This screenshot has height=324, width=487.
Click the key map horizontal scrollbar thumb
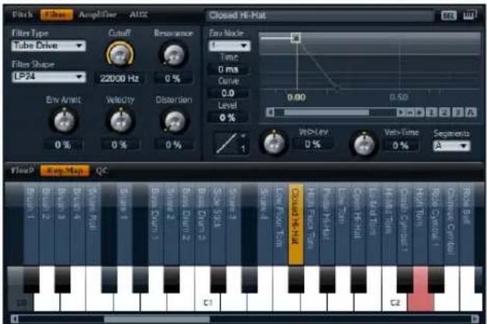[x=157, y=319]
